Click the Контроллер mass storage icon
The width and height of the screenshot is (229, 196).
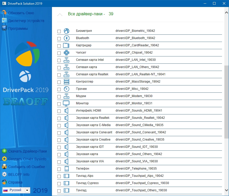[x=66, y=82]
